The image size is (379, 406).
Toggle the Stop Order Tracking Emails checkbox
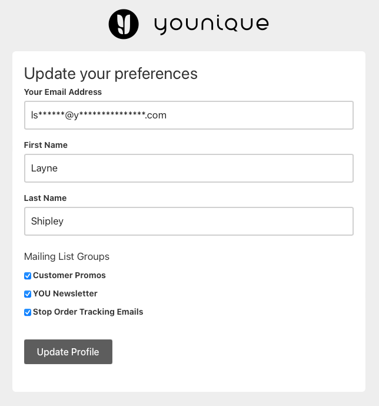tap(28, 312)
